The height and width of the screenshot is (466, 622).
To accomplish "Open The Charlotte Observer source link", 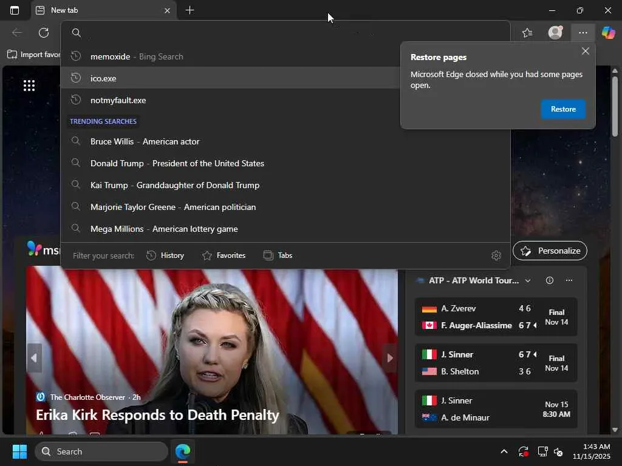I will [87, 397].
